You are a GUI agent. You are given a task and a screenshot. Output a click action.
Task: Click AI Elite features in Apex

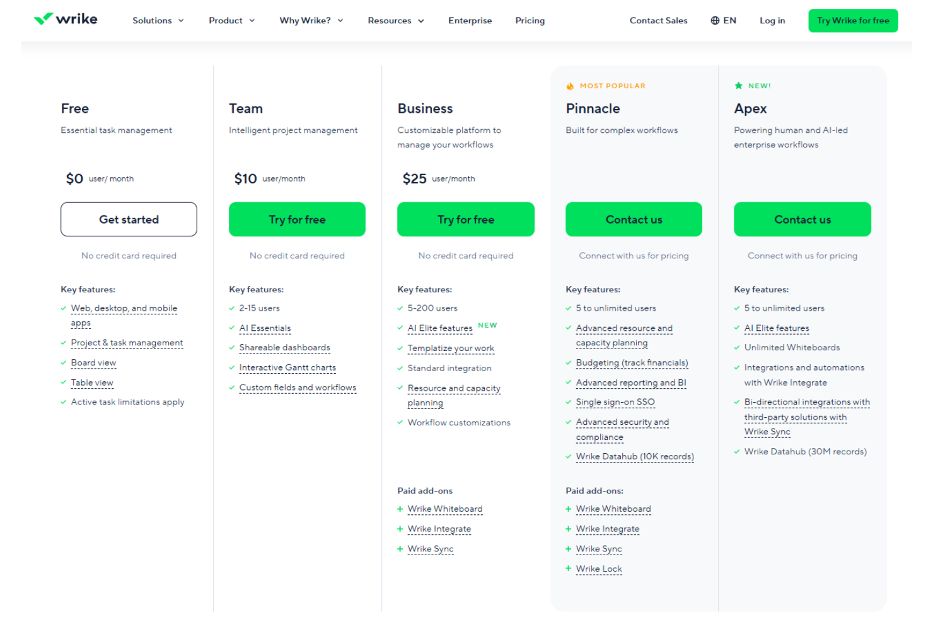[x=777, y=328]
